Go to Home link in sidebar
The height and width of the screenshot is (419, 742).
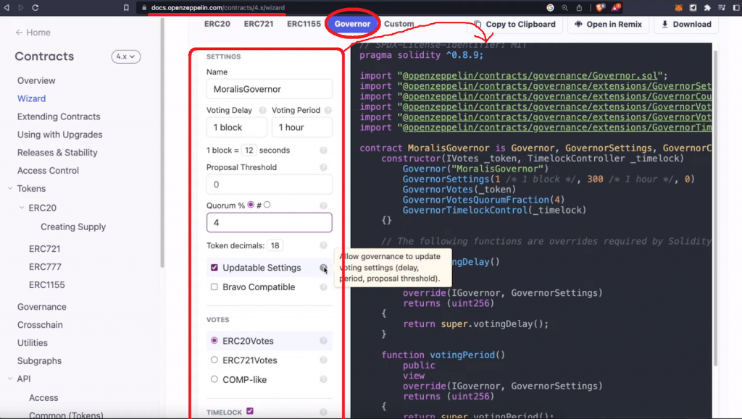33,32
